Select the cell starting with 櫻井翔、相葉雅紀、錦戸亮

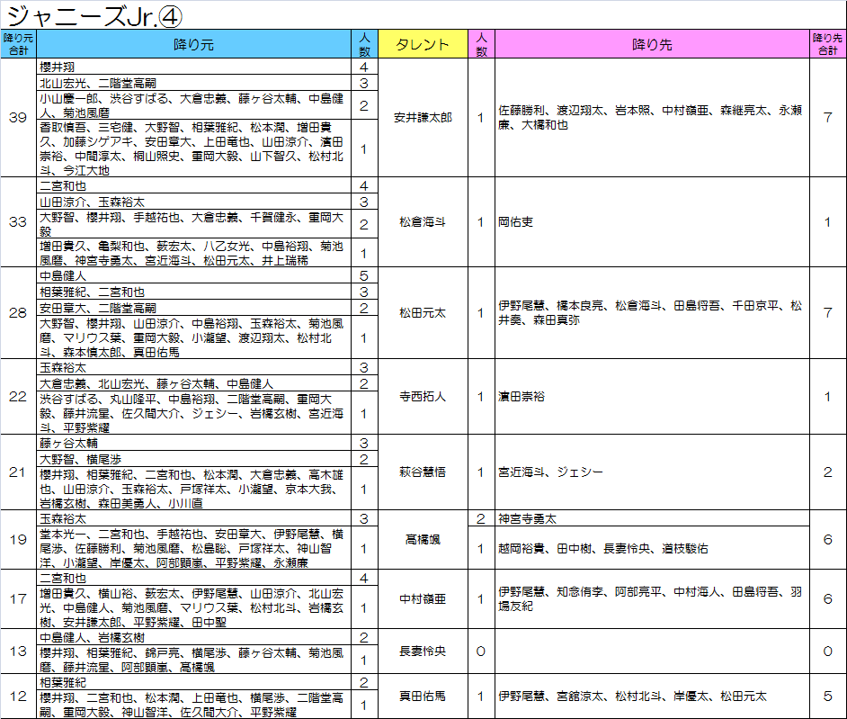click(194, 660)
